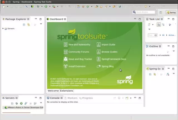Image resolution: width=178 pixels, height=120 pixels.
Task: Click the Run External Tools toolbar icon
Action: (54, 7)
